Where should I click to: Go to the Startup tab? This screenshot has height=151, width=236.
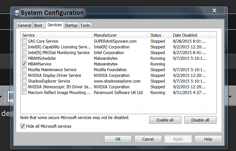tap(71, 25)
